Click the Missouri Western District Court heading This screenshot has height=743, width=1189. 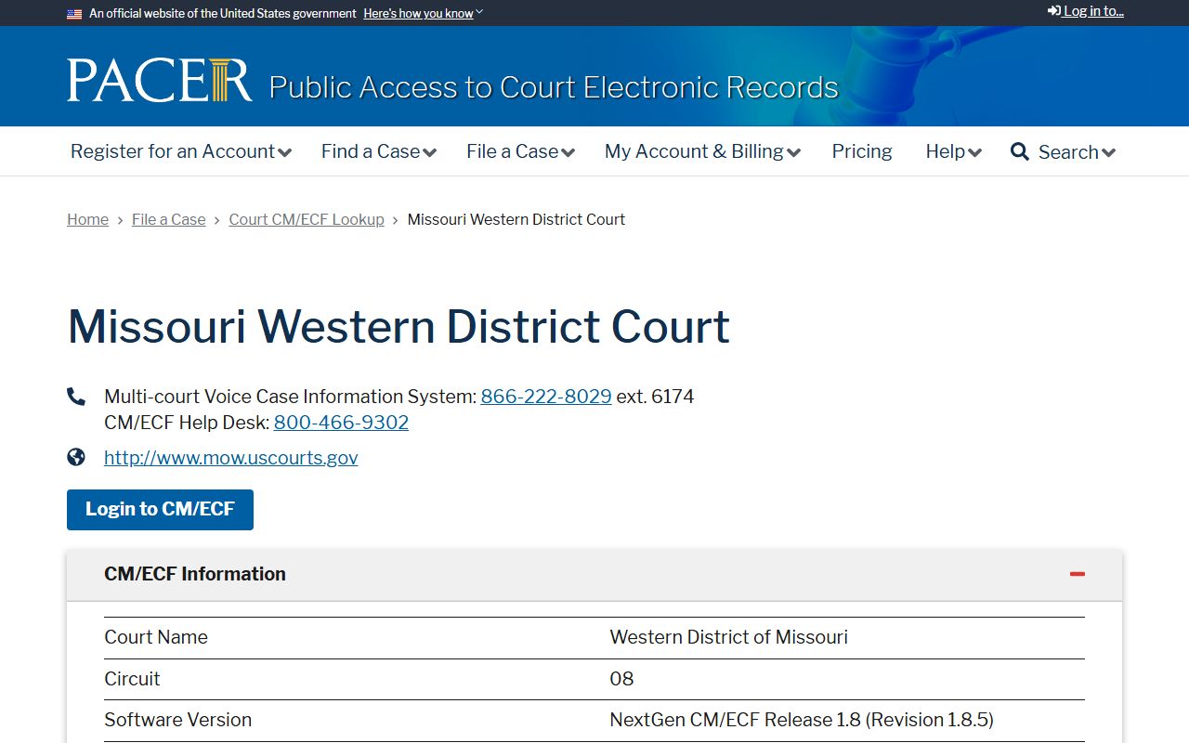399,327
